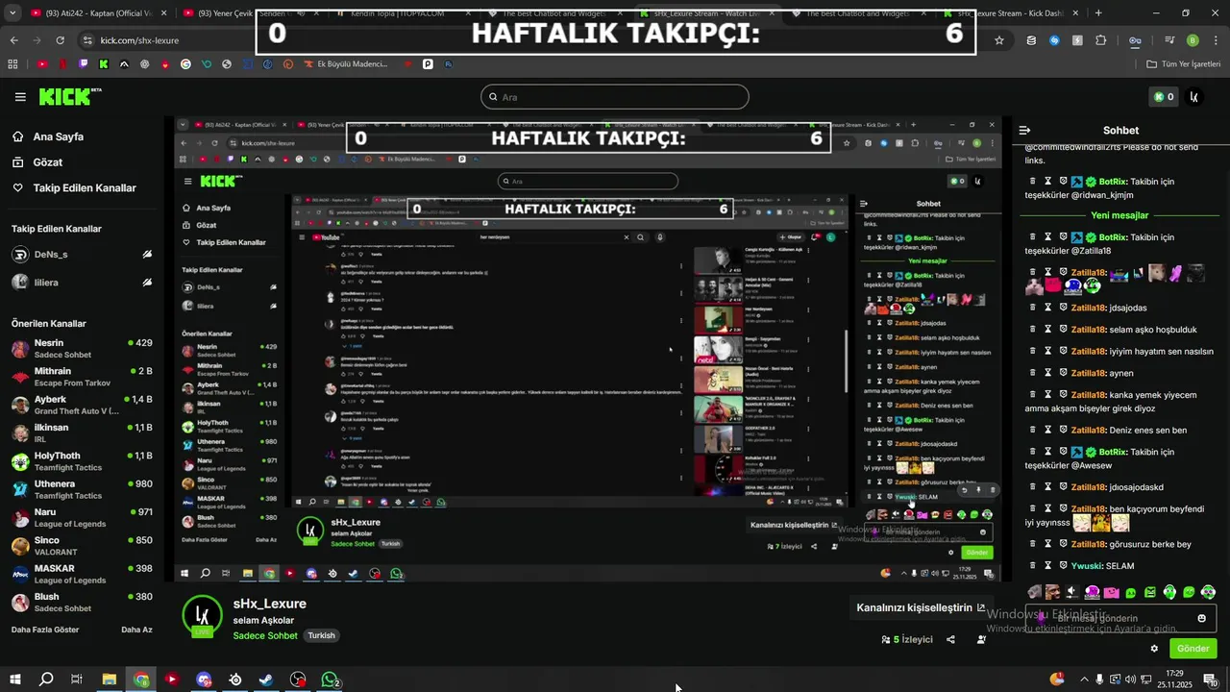The width and height of the screenshot is (1230, 692).
Task: Click the moderator user icon beside share
Action: (x=981, y=639)
